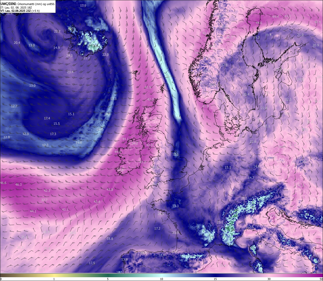Click the 13.3 value label

coord(175,206)
